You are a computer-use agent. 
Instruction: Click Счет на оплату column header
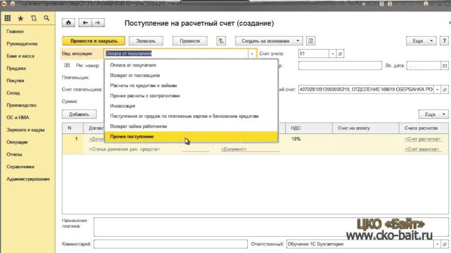pyautogui.click(x=366, y=128)
